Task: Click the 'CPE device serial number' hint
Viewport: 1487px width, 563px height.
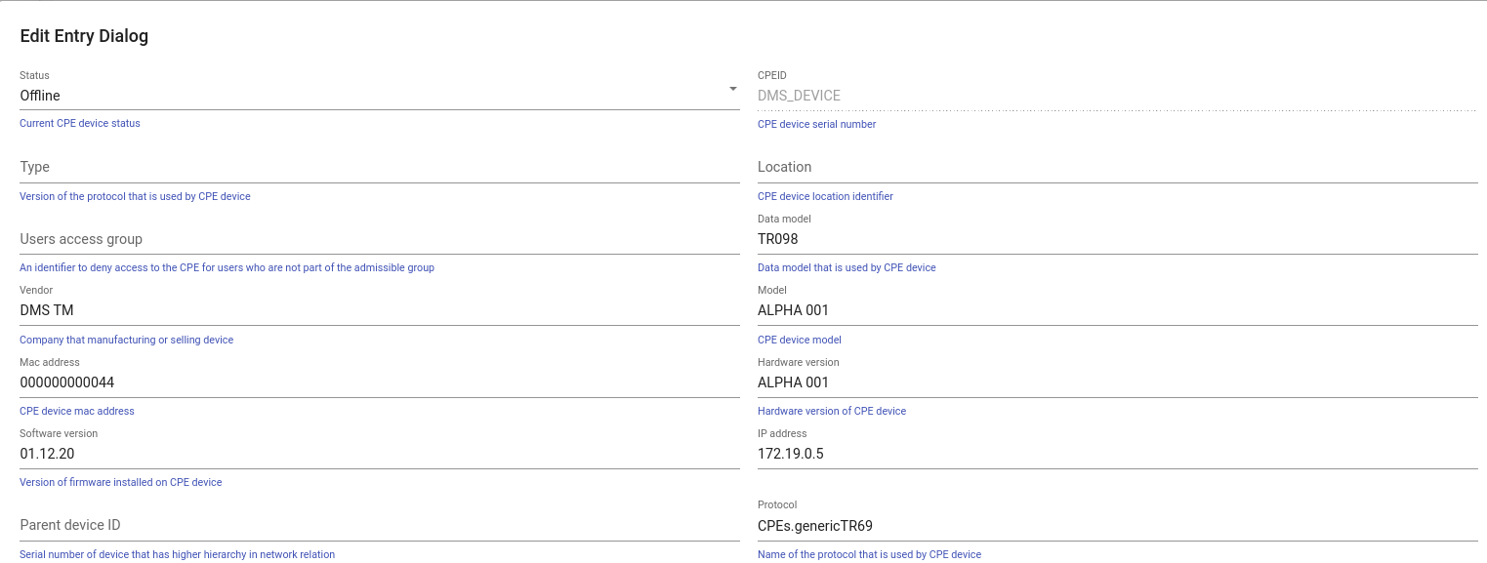Action: tap(816, 125)
